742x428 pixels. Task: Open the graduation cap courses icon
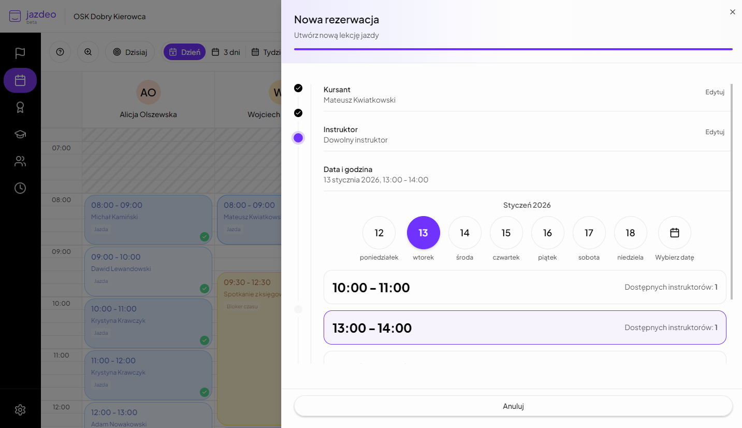click(20, 134)
